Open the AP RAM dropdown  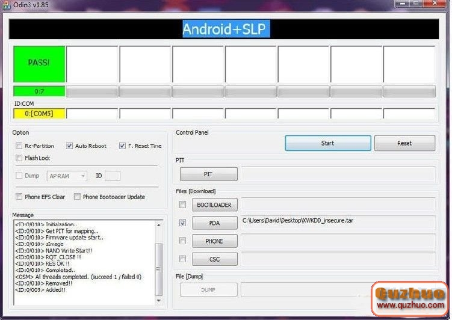67,176
